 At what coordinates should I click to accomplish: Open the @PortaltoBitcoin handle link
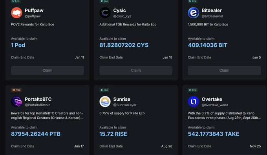(37, 105)
